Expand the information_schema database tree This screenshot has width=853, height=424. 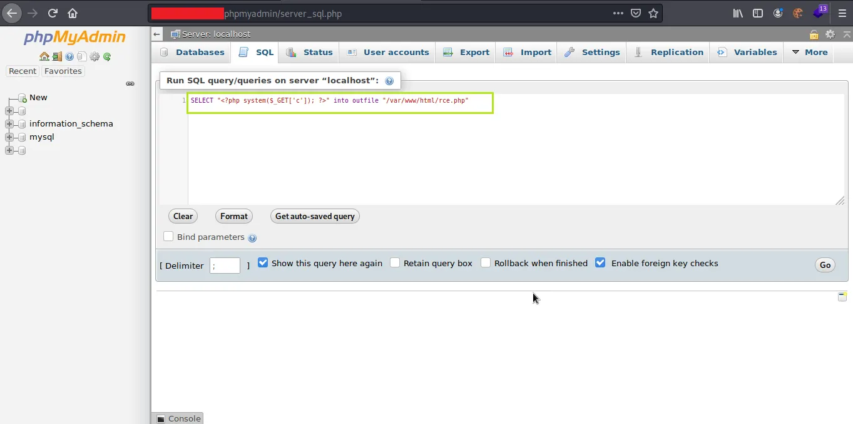pos(9,124)
